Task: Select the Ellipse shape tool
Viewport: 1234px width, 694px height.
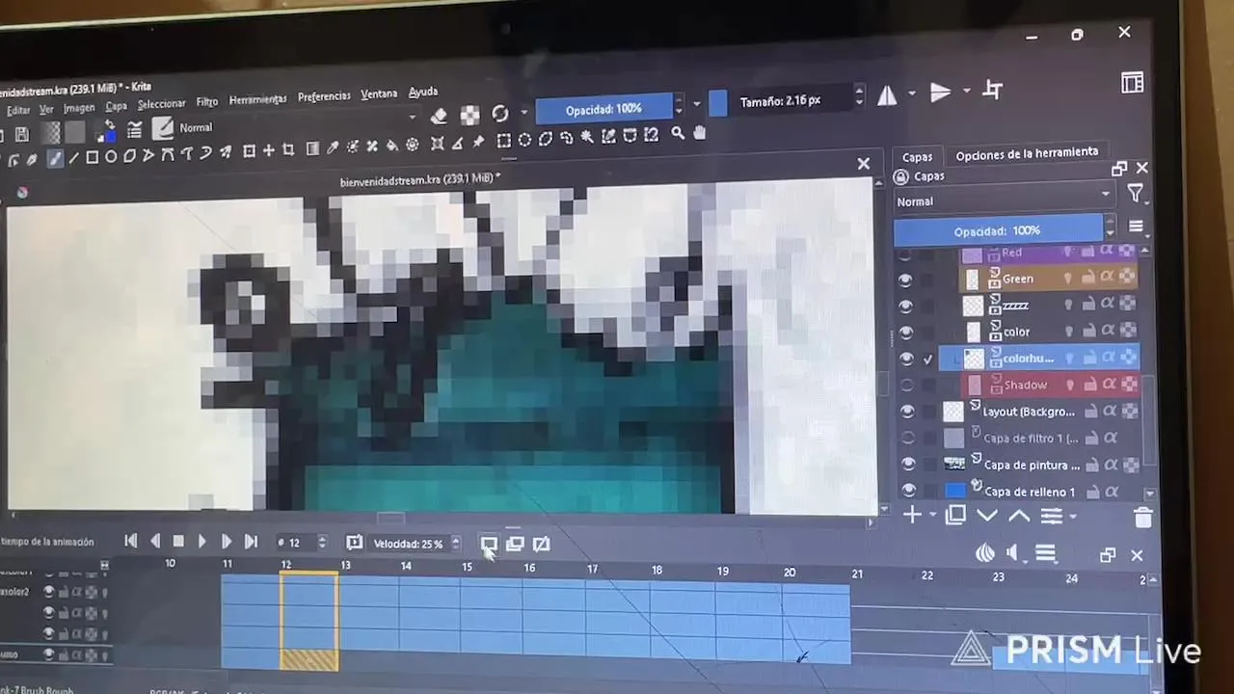Action: click(111, 157)
